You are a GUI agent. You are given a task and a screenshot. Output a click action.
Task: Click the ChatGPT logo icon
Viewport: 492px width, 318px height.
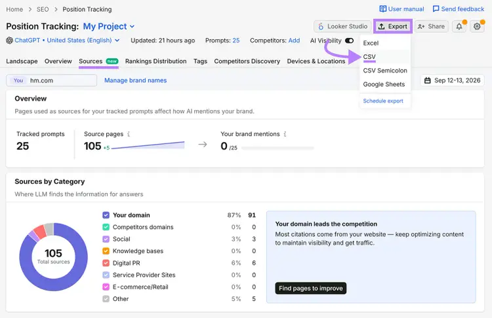9,41
